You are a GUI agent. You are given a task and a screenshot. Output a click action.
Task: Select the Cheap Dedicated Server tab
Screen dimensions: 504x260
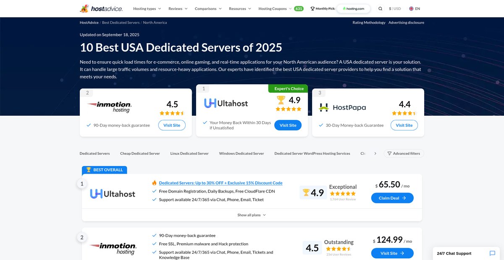click(140, 153)
